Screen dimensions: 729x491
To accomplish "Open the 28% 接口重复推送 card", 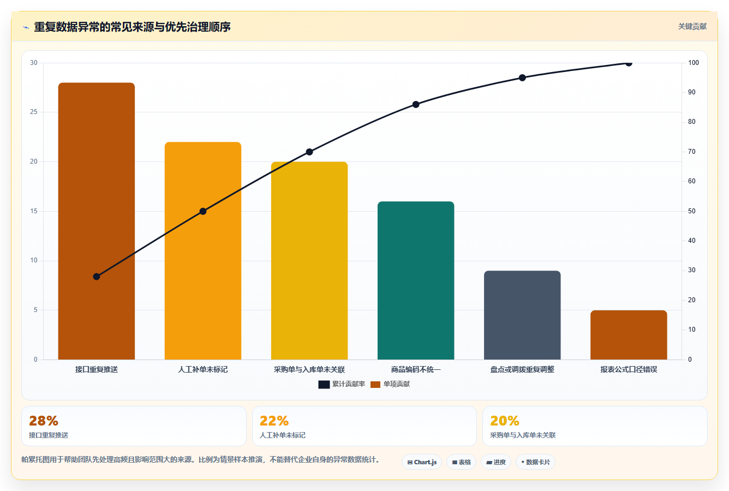I will 134,426.
